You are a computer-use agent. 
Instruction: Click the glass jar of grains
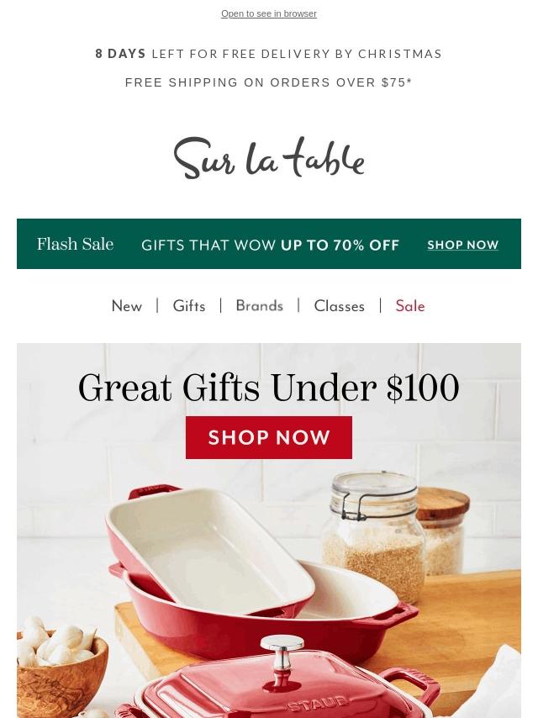tap(372, 536)
